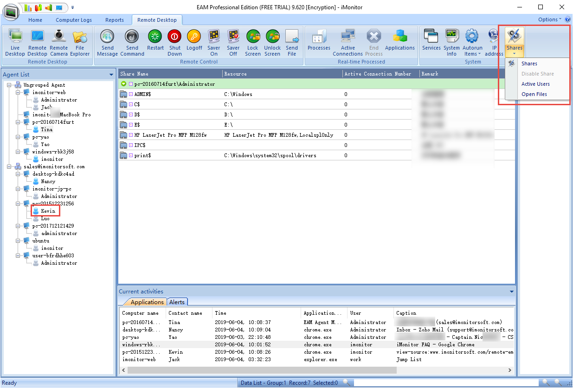The image size is (573, 388).
Task: Toggle the square marker next to IPC$
Action: pos(131,145)
